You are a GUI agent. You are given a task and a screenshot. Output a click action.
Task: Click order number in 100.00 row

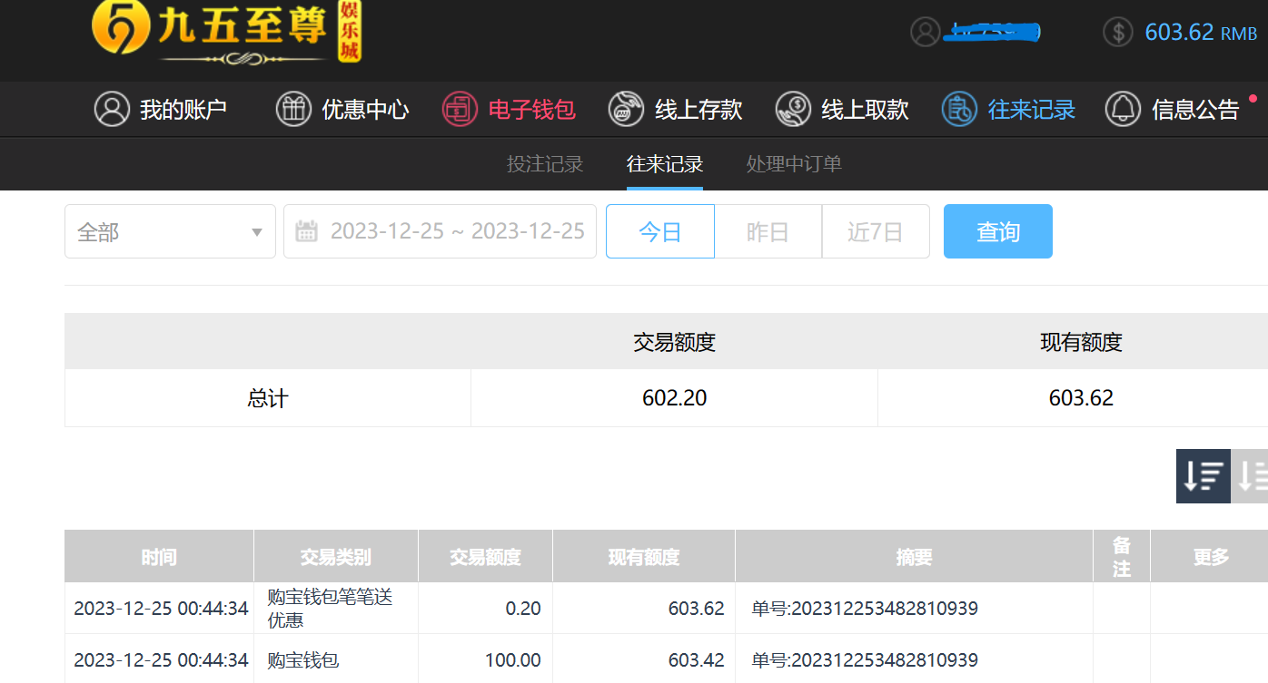click(x=865, y=659)
